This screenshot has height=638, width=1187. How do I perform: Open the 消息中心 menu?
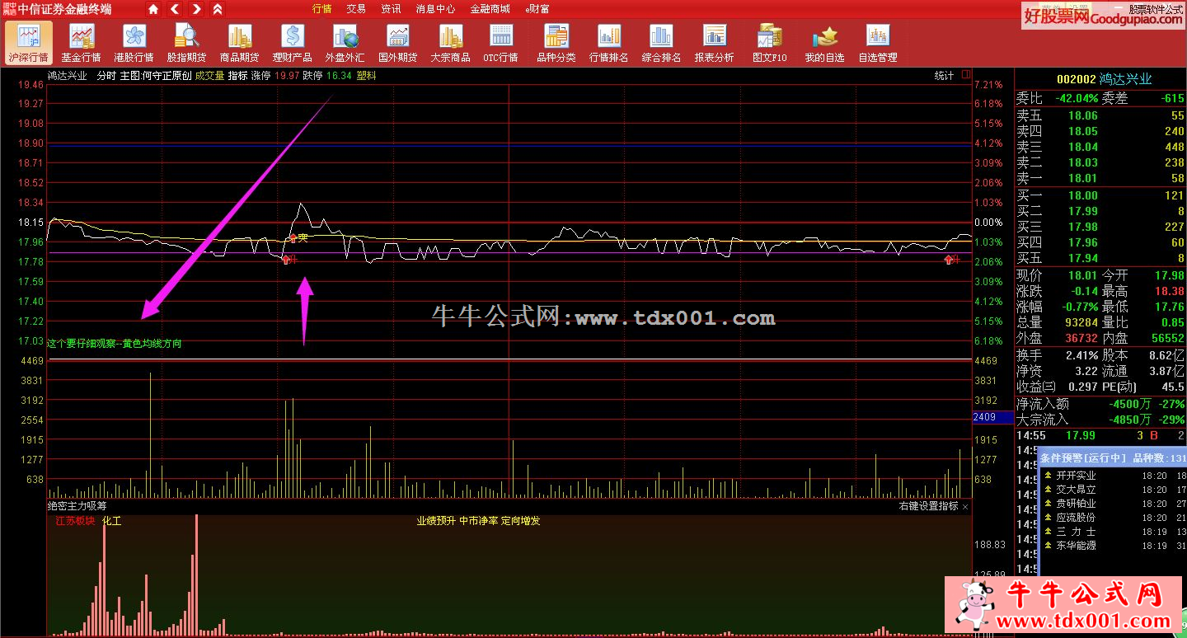tap(435, 9)
